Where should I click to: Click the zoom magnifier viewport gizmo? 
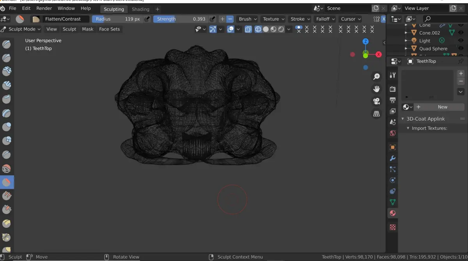click(376, 76)
